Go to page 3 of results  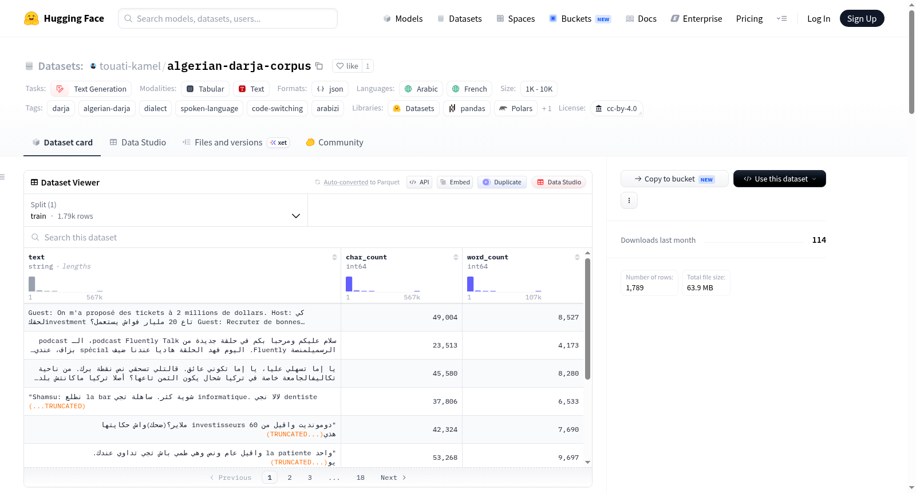click(x=310, y=478)
